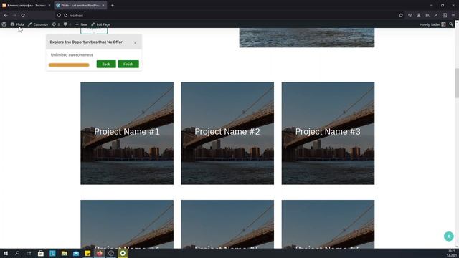
Task: Click Edit Page in the admin bar
Action: pos(100,24)
